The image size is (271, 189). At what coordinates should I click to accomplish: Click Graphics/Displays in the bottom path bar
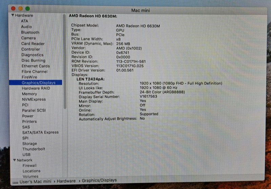[99, 180]
